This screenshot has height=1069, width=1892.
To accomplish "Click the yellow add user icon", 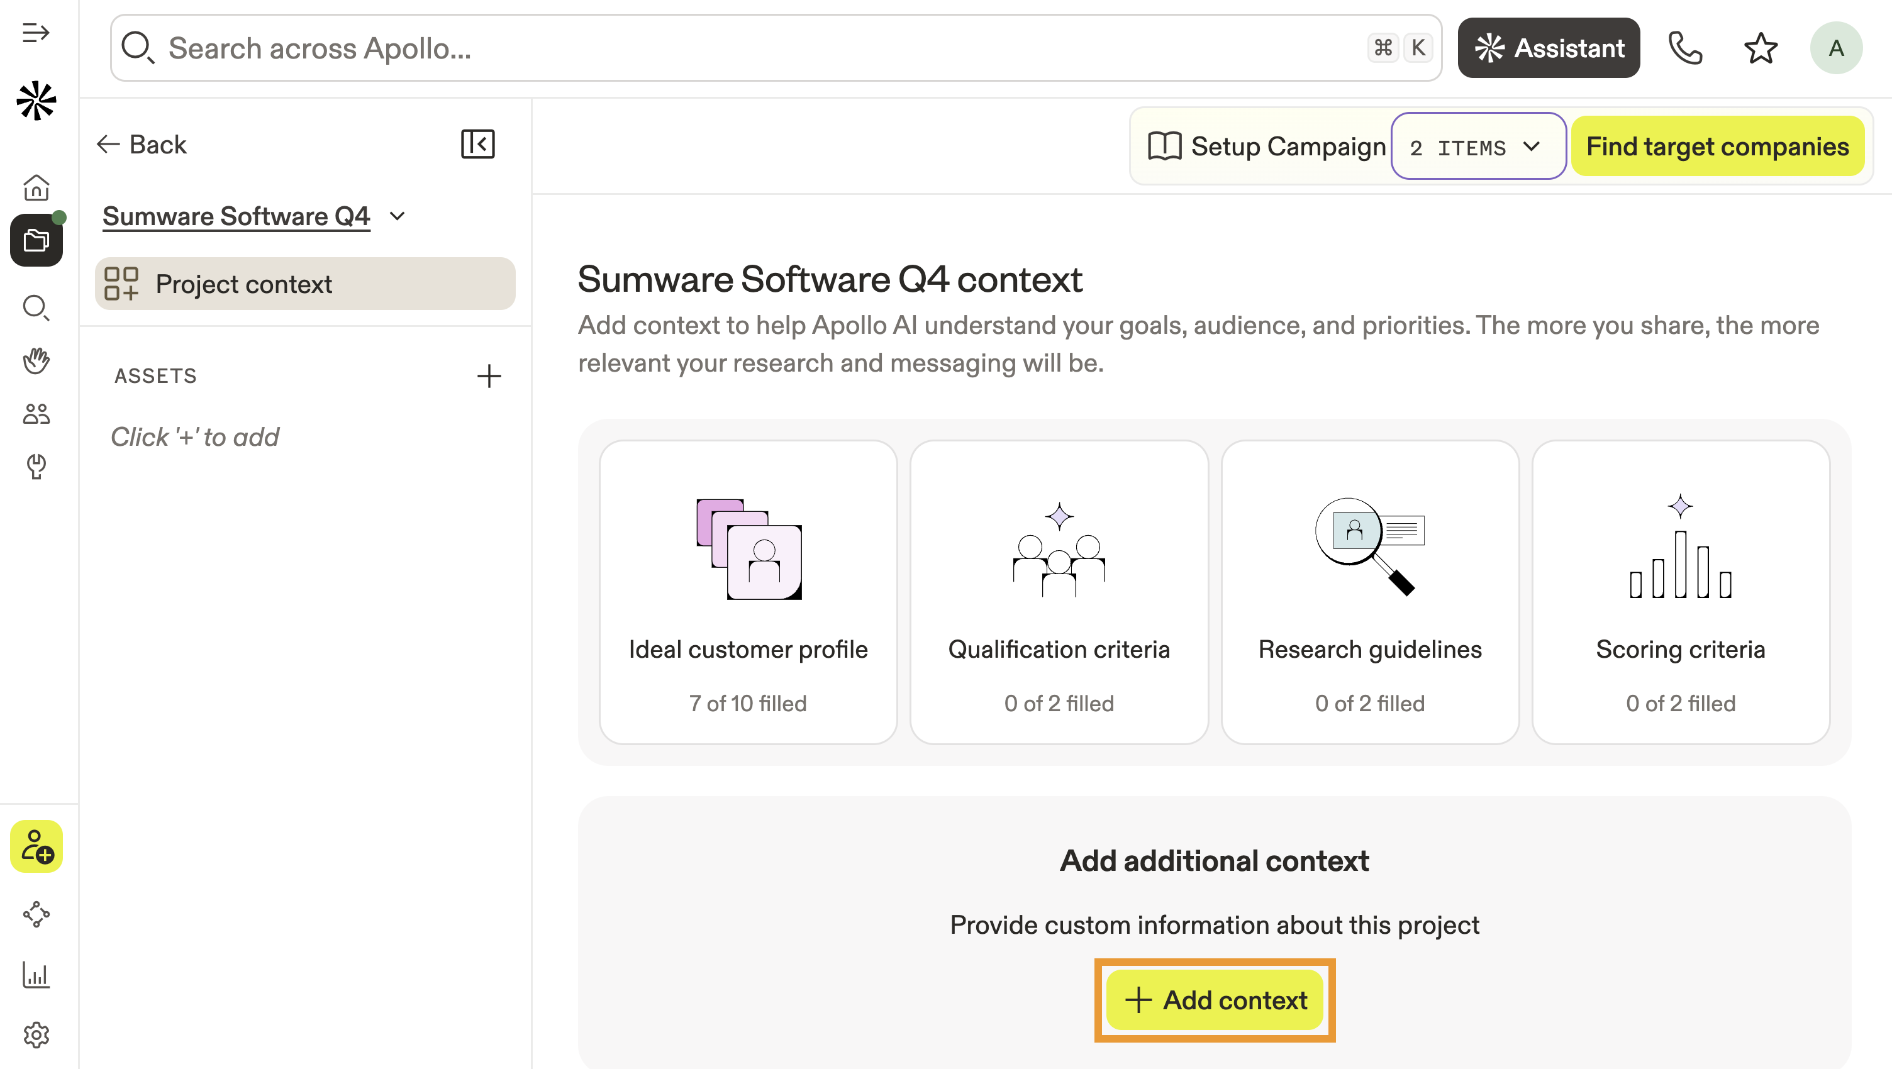I will [36, 846].
